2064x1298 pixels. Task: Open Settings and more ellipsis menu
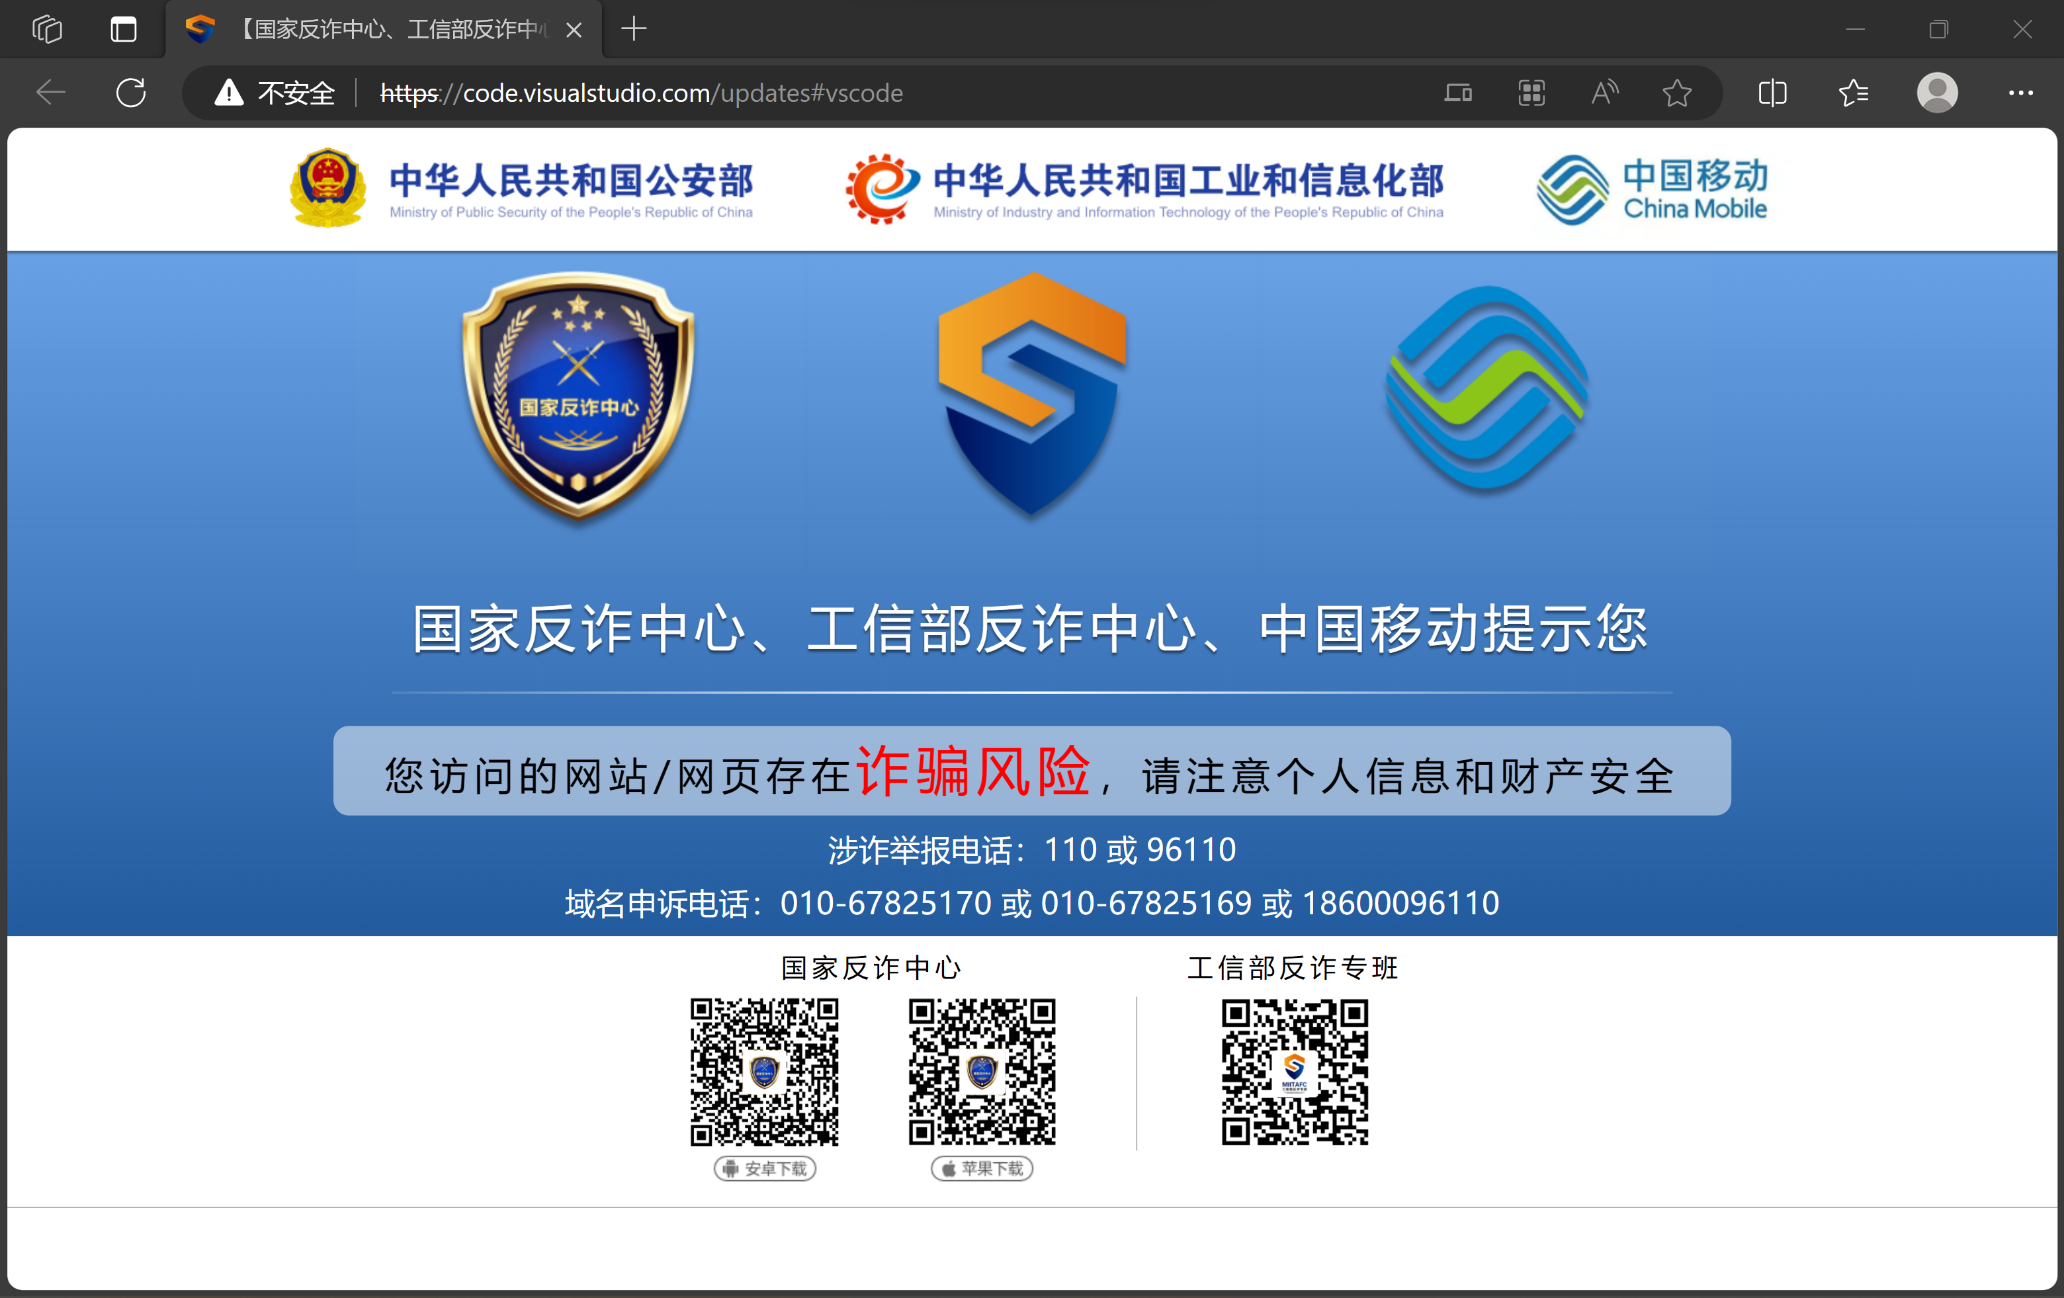[x=2020, y=93]
